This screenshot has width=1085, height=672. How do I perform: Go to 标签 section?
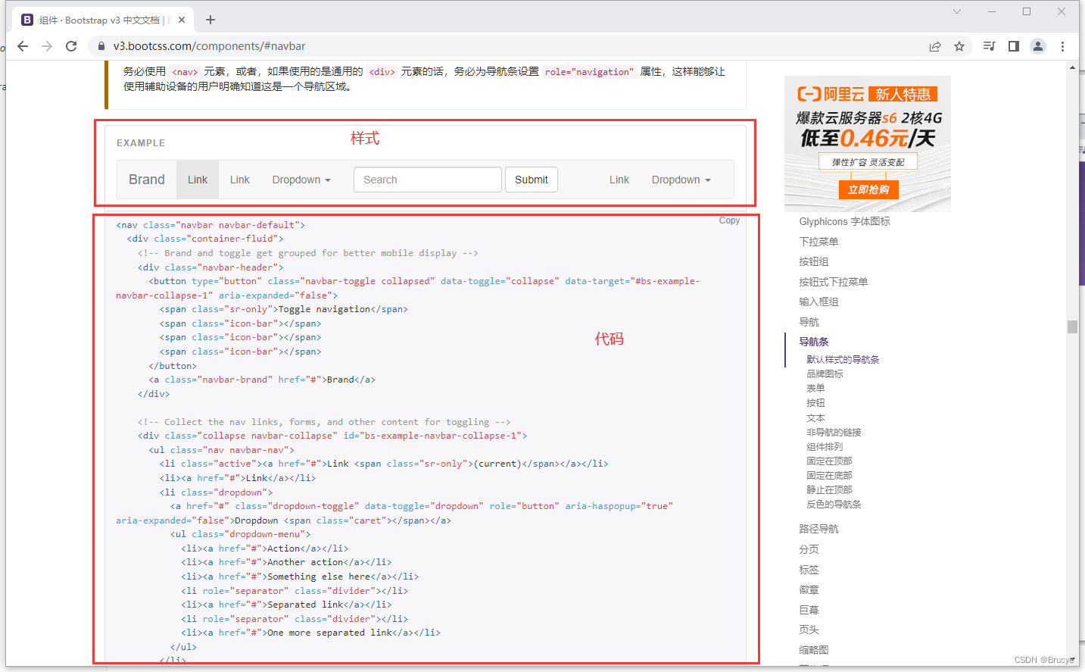(x=809, y=570)
